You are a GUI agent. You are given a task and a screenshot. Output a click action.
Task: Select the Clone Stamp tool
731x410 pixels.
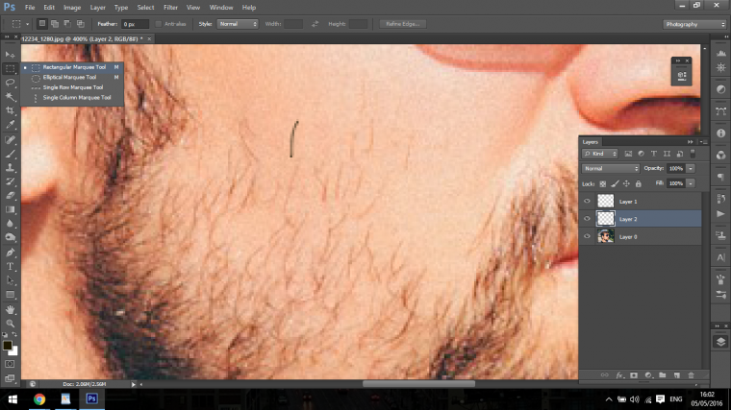pos(10,167)
